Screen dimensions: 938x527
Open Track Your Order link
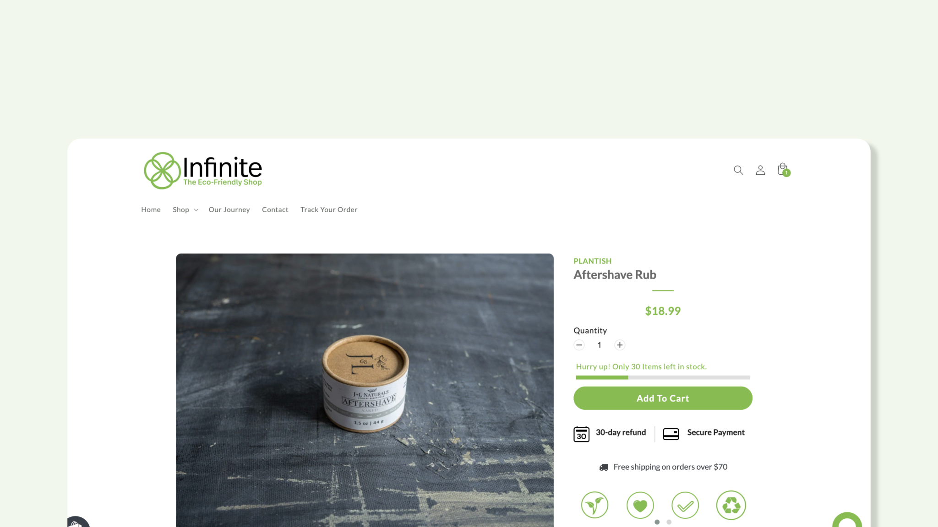tap(329, 210)
